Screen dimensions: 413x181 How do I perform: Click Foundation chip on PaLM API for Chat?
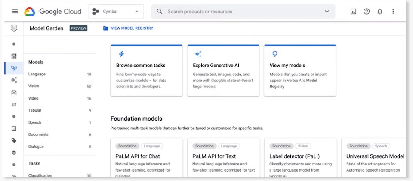click(127, 146)
